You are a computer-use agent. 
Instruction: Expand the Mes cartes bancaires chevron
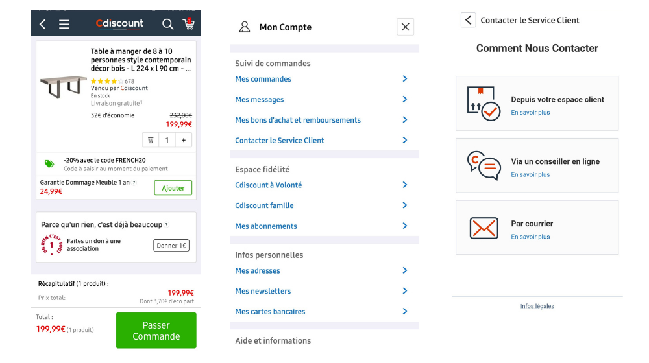[x=405, y=311]
